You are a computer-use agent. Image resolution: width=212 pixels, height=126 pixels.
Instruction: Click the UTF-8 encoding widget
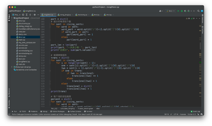click(176, 114)
